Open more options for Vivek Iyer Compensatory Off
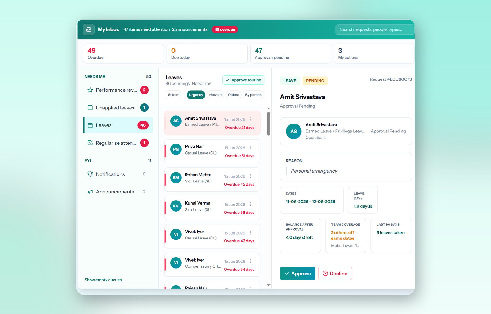This screenshot has height=314, width=491. 250,261
